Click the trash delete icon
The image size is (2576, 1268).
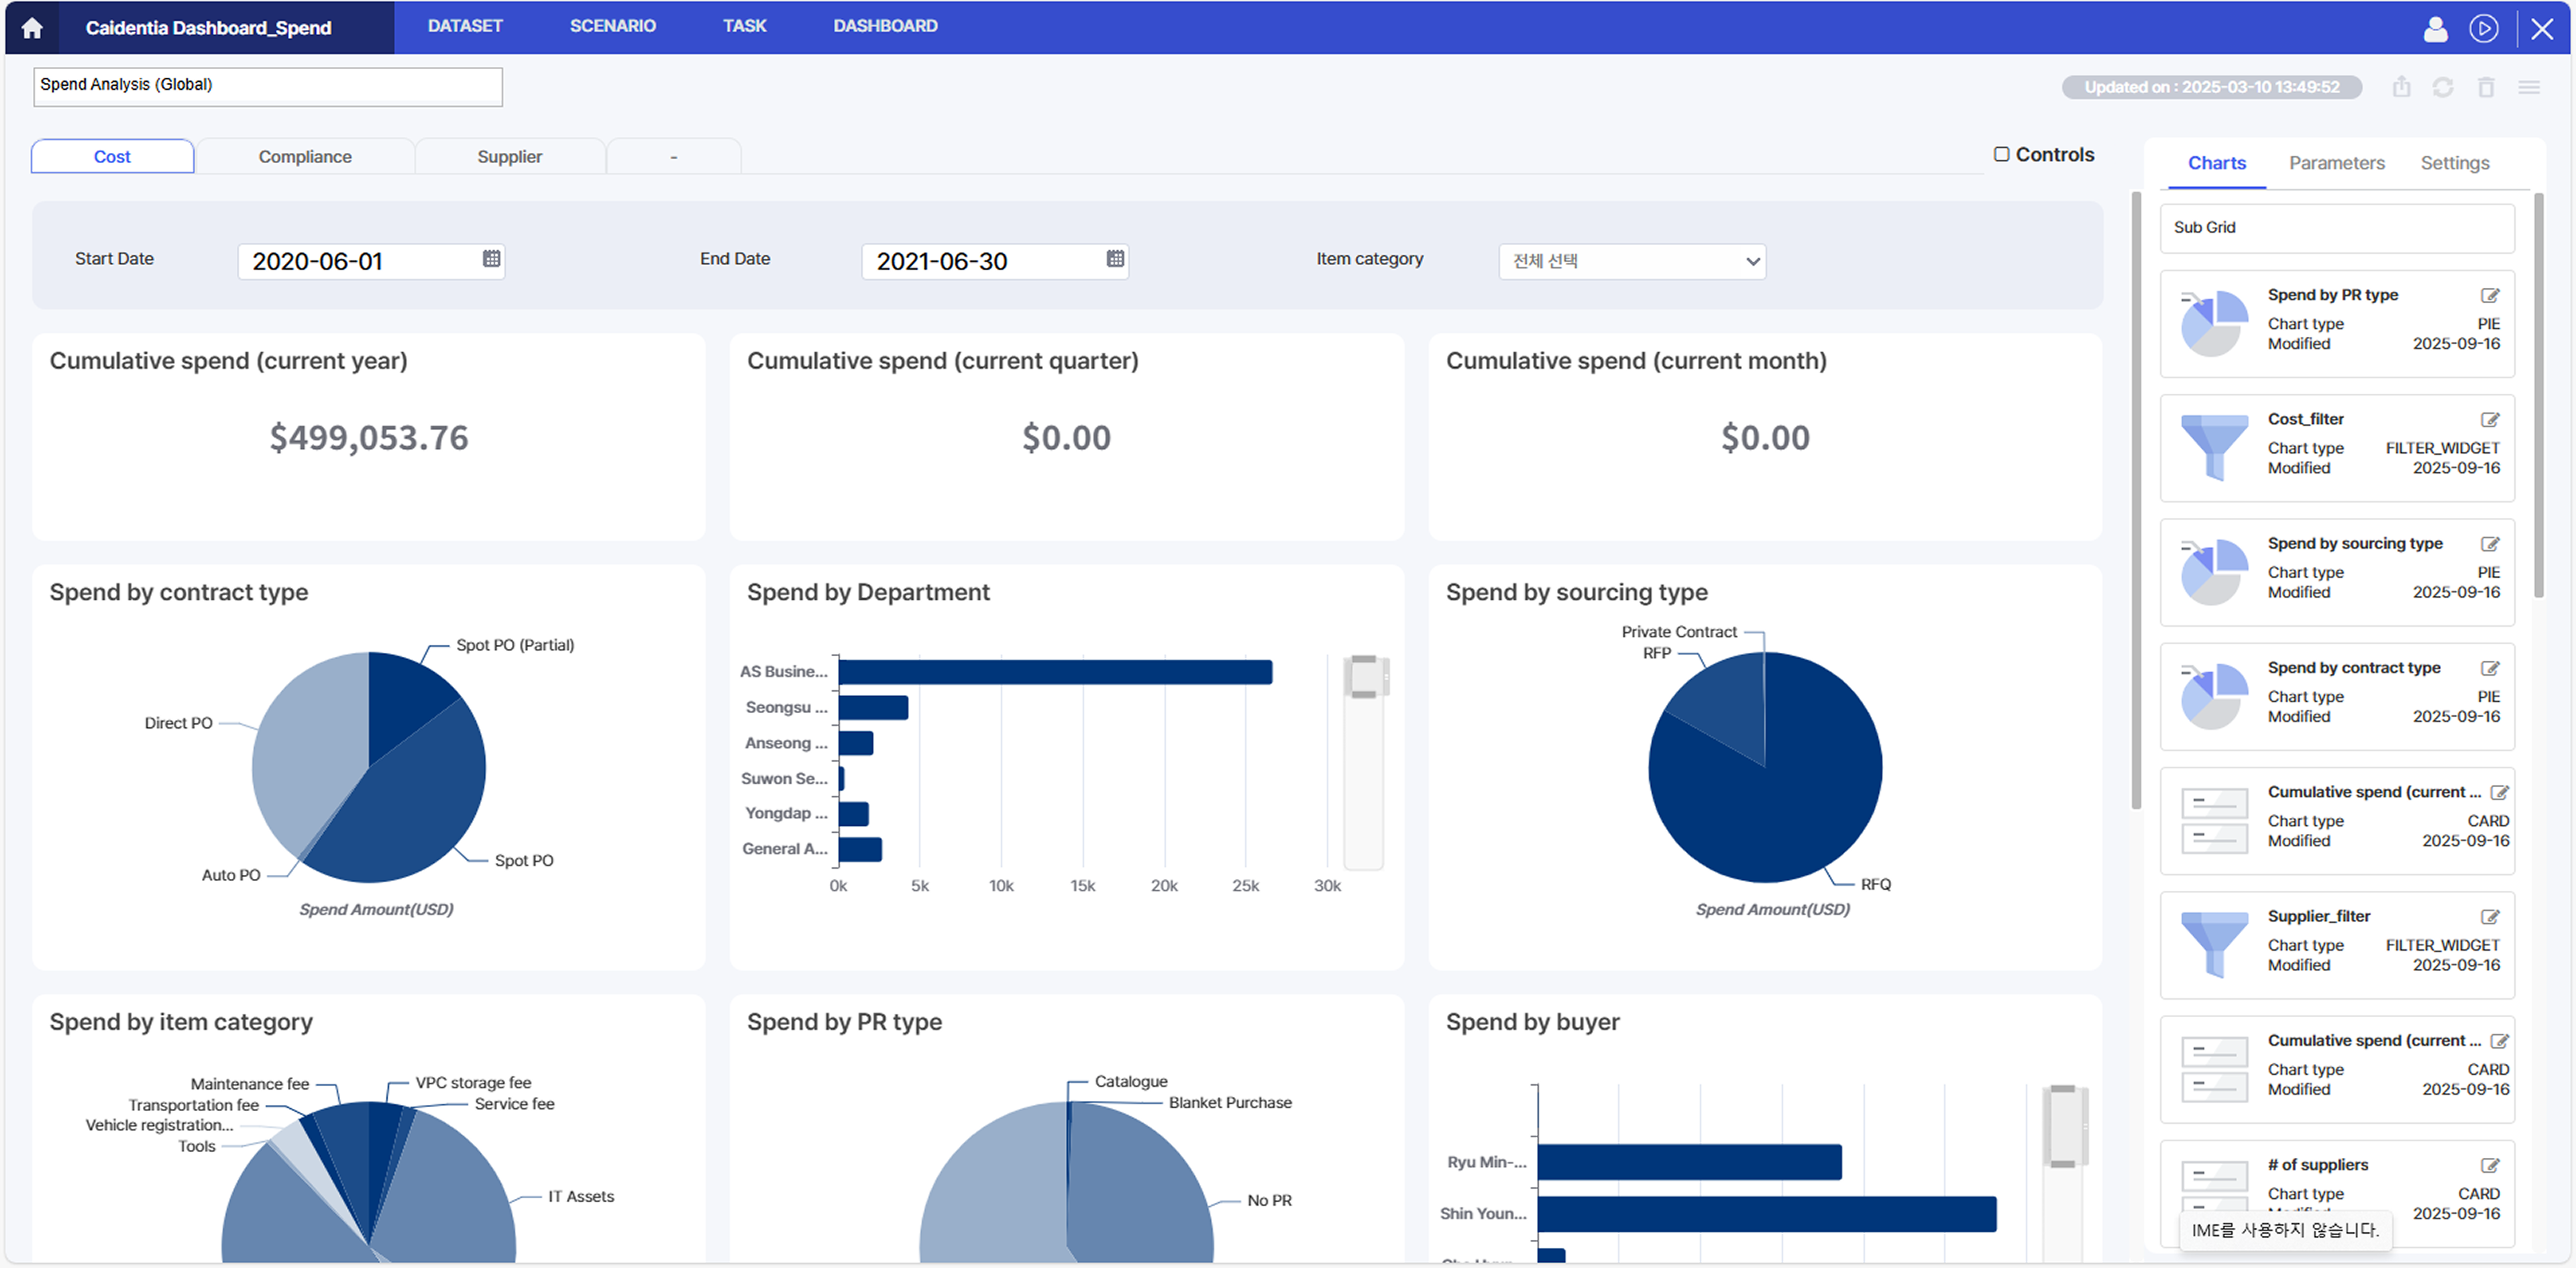coord(2486,88)
